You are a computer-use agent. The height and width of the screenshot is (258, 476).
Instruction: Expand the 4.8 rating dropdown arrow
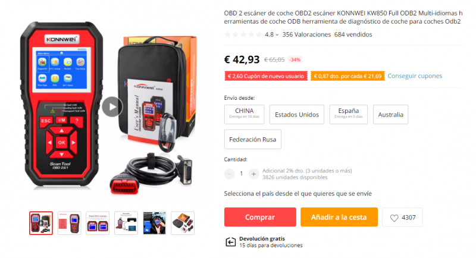(277, 35)
